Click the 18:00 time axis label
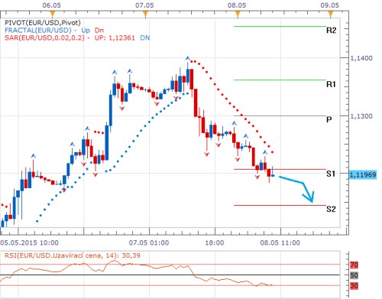 click(215, 242)
